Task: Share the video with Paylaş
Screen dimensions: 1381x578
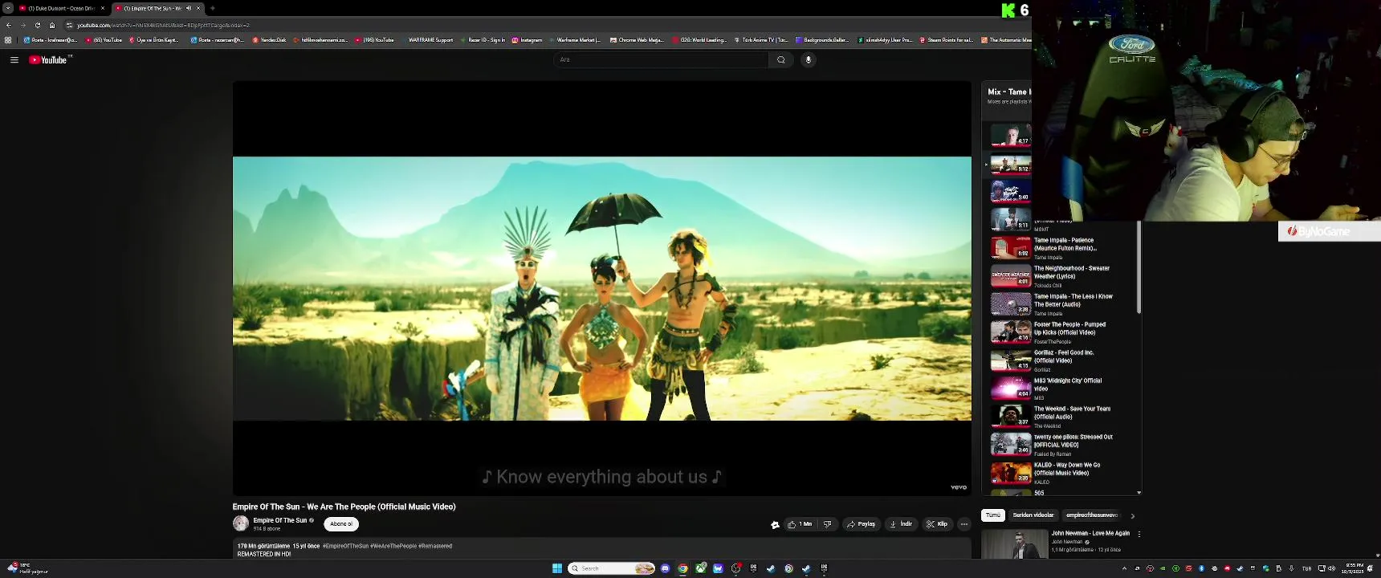Action: [x=861, y=524]
